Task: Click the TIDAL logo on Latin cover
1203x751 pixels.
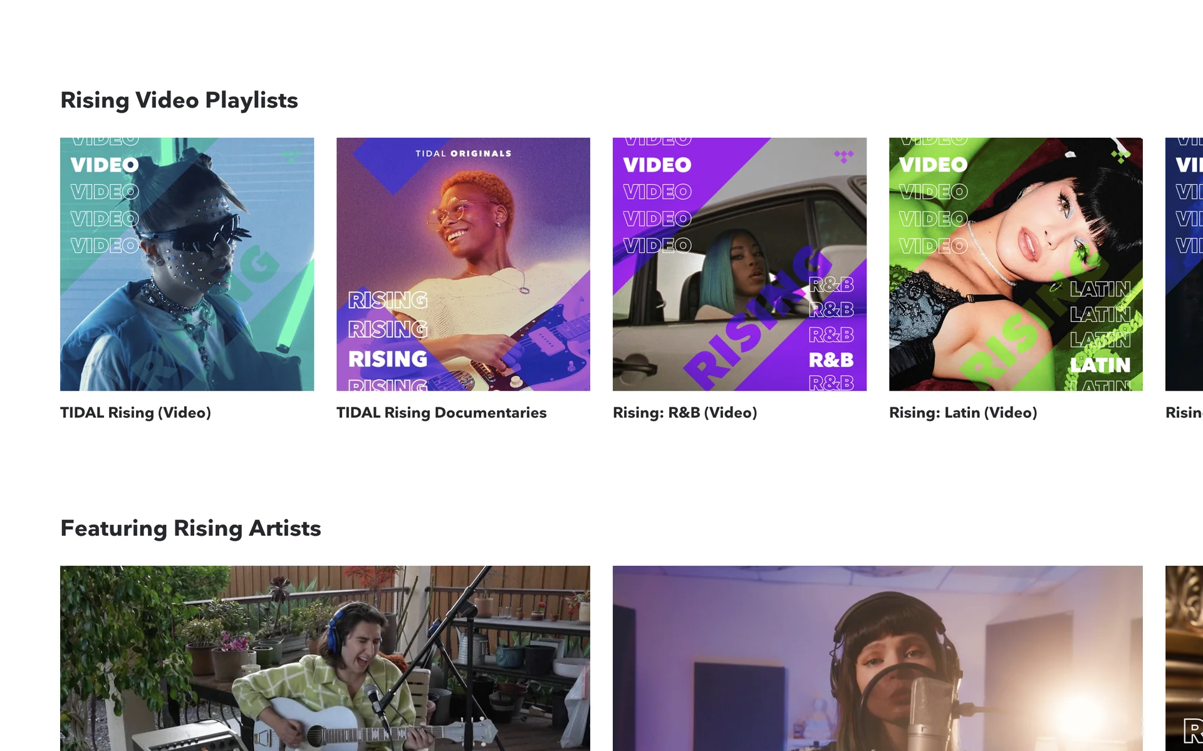Action: (1120, 156)
